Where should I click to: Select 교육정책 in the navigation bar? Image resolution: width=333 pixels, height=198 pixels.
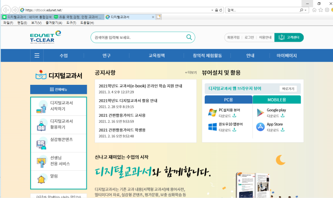coord(157,56)
